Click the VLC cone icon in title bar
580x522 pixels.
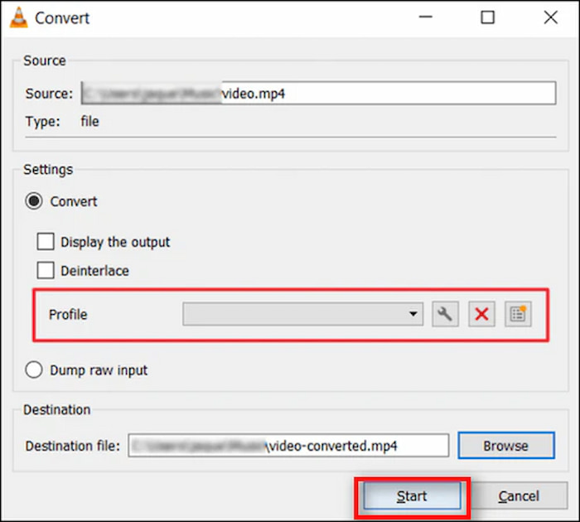[x=17, y=17]
